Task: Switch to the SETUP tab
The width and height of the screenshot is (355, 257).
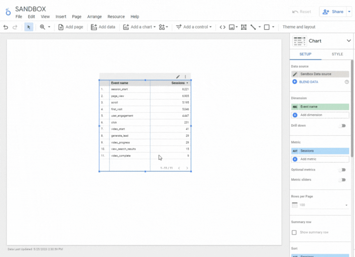Action: [x=305, y=54]
